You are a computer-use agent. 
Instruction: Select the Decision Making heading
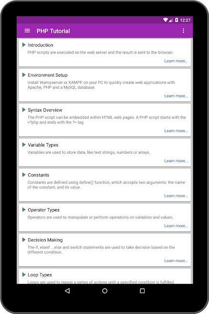click(x=45, y=240)
